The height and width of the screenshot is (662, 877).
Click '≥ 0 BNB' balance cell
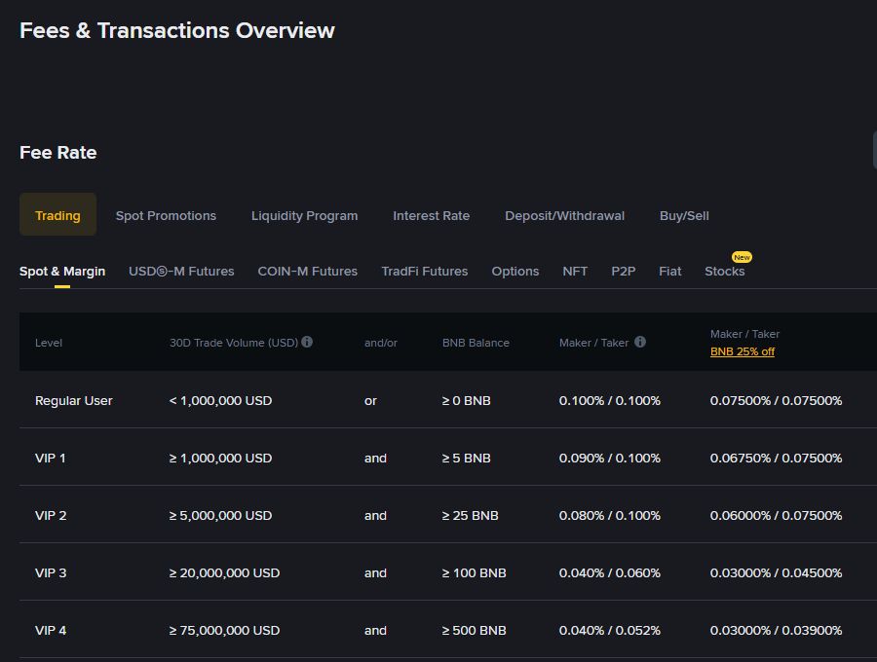466,400
